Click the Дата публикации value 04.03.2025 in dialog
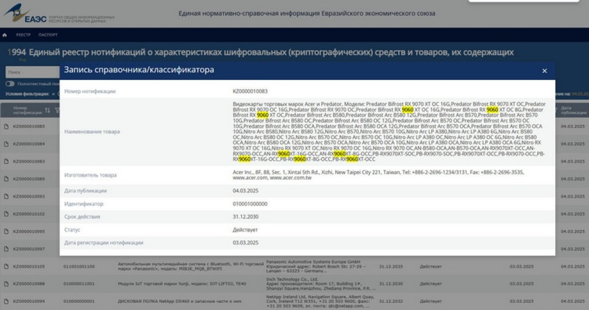The image size is (589, 310). pos(245,191)
